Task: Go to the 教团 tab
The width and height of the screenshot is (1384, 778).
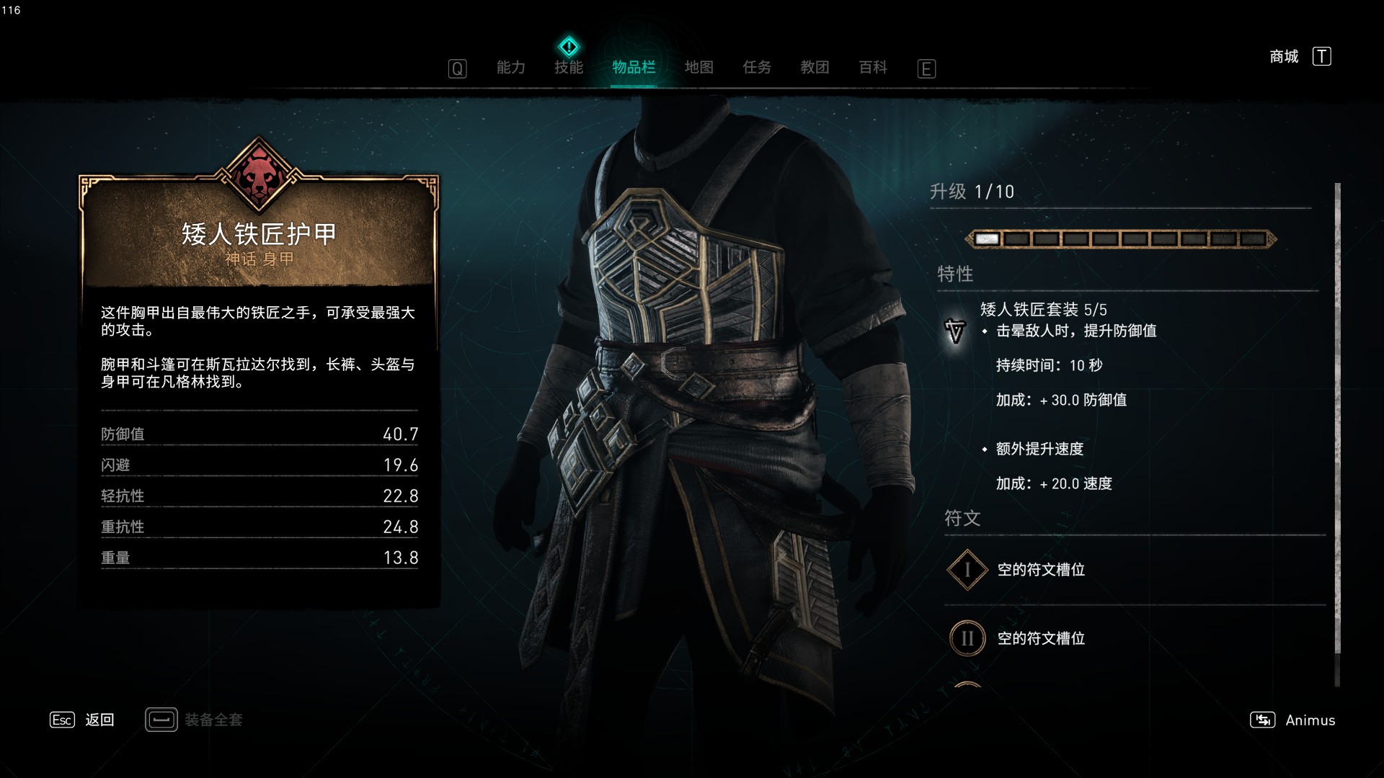Action: coord(815,68)
